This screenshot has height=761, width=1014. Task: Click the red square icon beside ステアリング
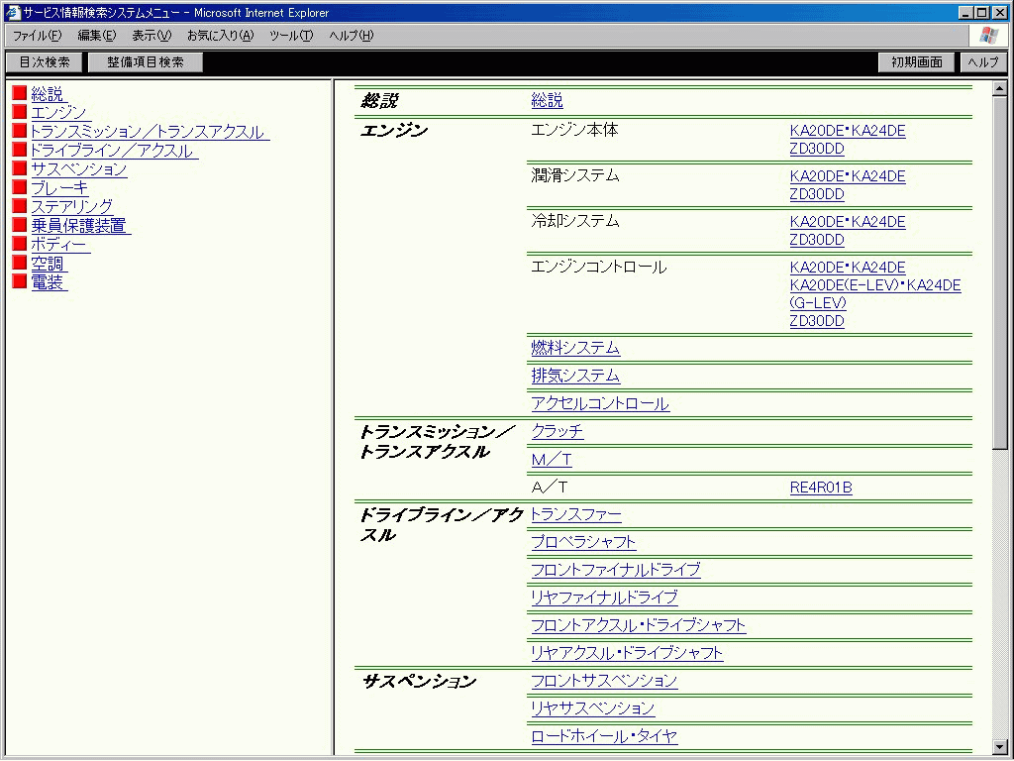20,206
